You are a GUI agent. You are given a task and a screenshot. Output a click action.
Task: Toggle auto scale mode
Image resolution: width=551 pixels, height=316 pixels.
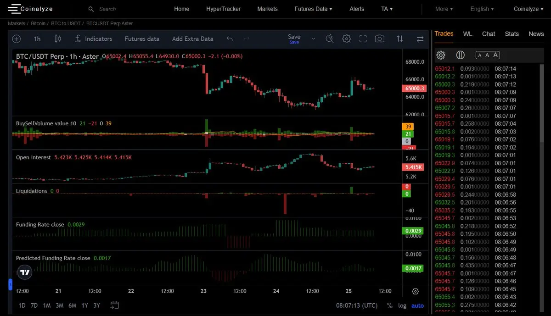tap(418, 305)
